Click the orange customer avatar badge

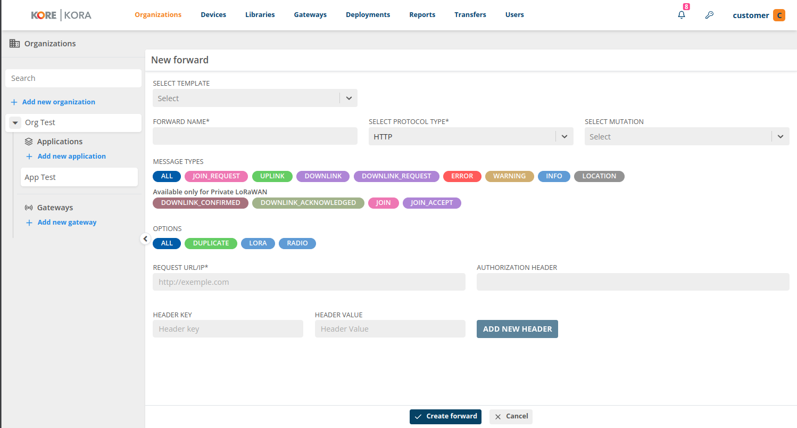pyautogui.click(x=779, y=15)
